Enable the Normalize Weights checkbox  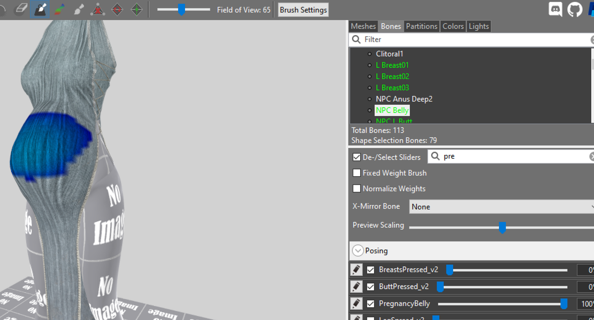point(357,189)
